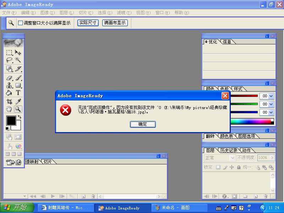Switch to the 颜色表 tab
284x213 pixels.
226,136
